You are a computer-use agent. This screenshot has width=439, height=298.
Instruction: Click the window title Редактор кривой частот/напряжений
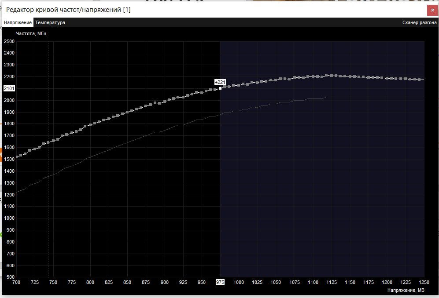[68, 10]
